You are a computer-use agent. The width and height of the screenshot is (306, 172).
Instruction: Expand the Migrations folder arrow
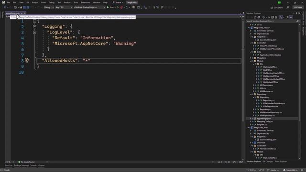(x=251, y=58)
